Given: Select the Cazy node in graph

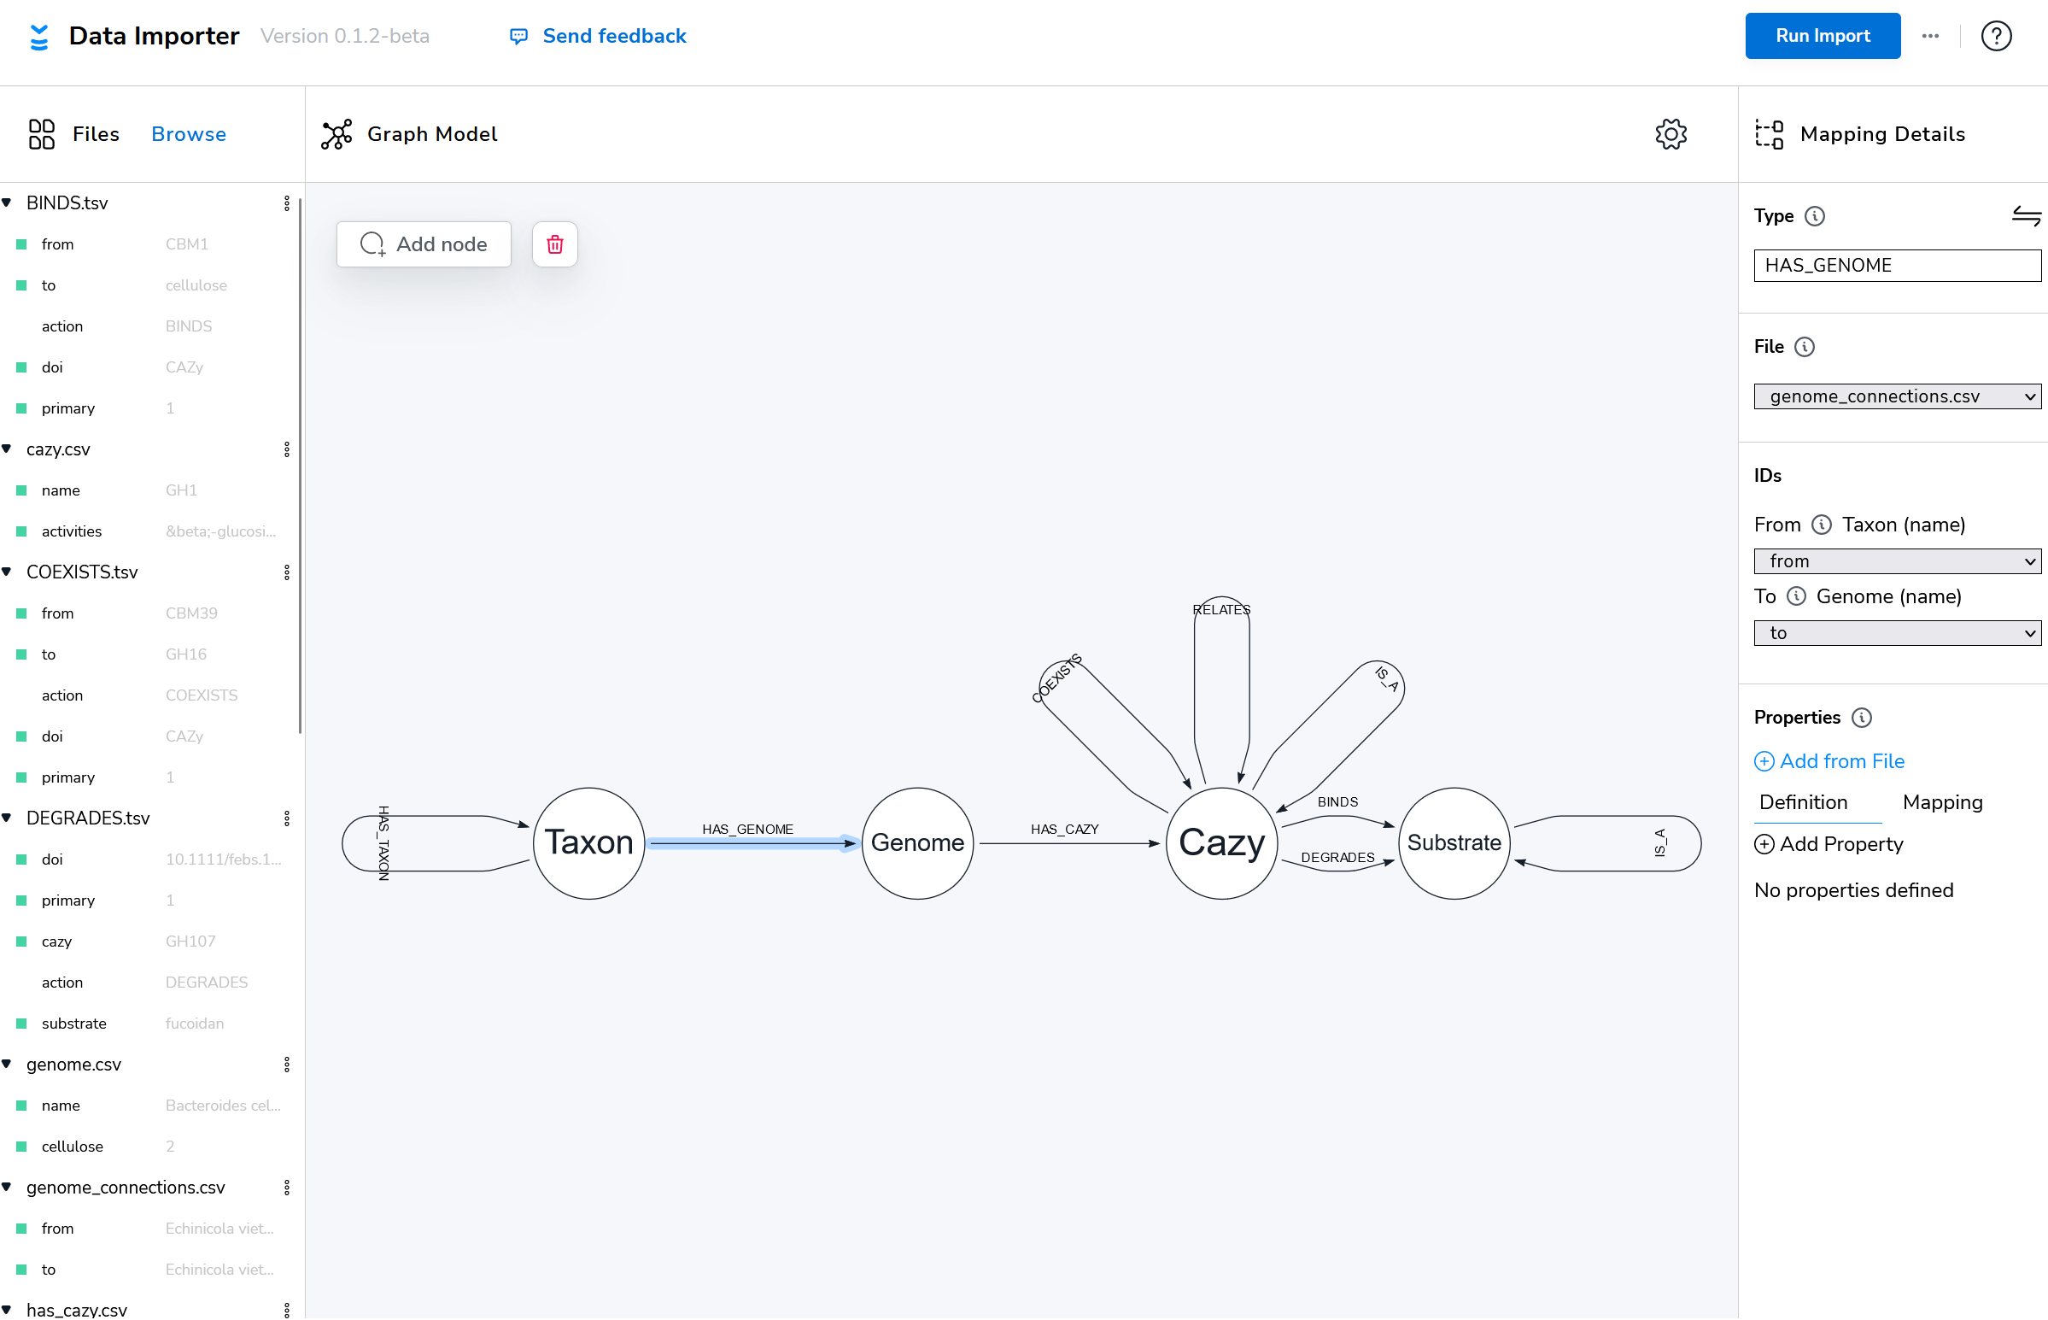Looking at the screenshot, I should (1221, 843).
